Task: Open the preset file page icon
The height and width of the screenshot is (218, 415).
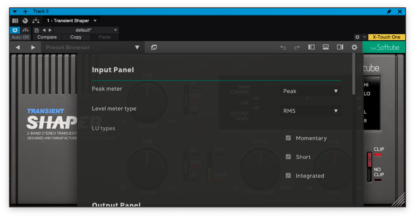Action: (x=36, y=30)
